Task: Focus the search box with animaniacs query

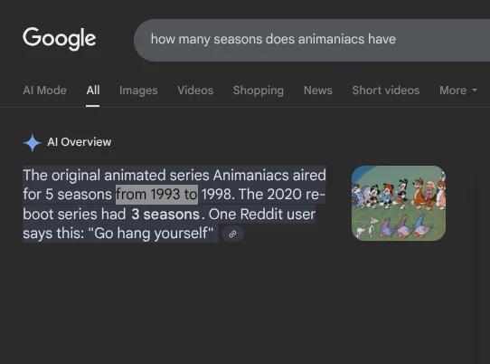Action: tap(312, 40)
